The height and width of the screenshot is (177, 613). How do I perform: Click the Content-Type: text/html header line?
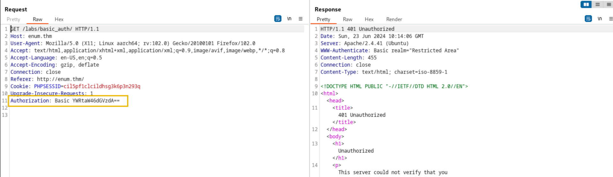[384, 72]
